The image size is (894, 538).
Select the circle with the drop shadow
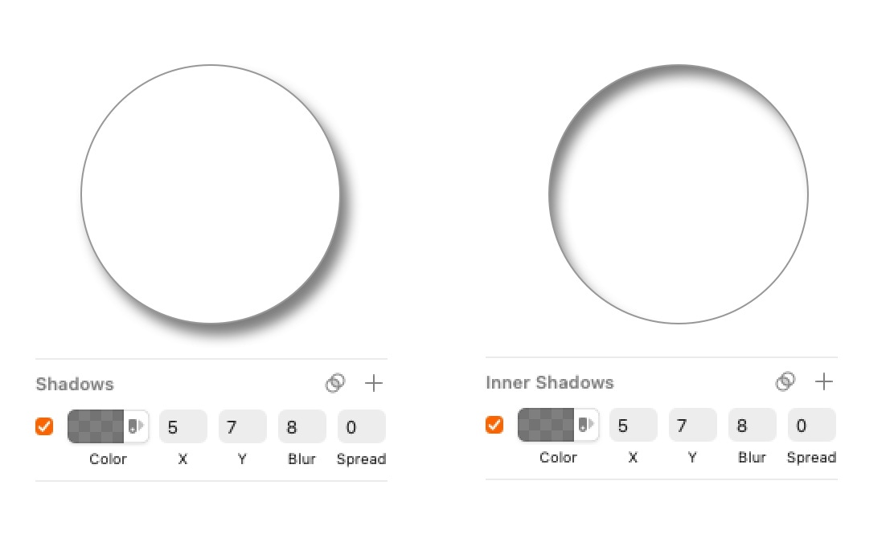(x=209, y=193)
